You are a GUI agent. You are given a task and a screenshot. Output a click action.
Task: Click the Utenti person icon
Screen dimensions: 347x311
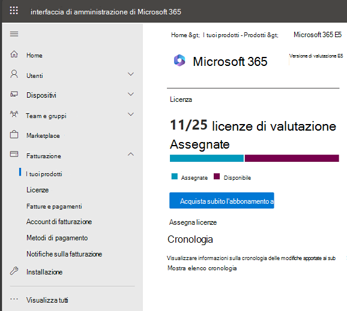[x=14, y=74]
